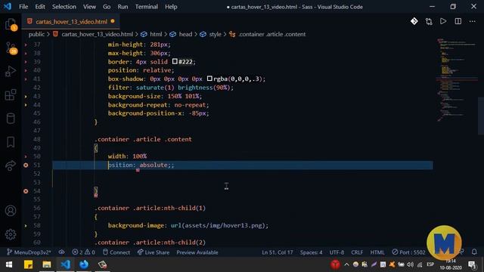
Task: Click Preview Available in status bar
Action: (197, 252)
